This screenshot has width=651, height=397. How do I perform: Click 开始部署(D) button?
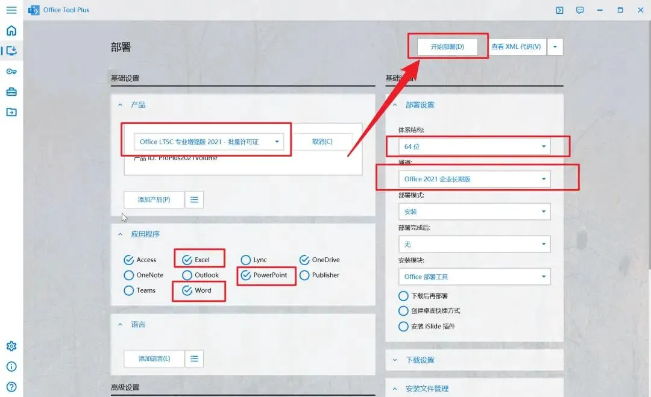tap(447, 47)
